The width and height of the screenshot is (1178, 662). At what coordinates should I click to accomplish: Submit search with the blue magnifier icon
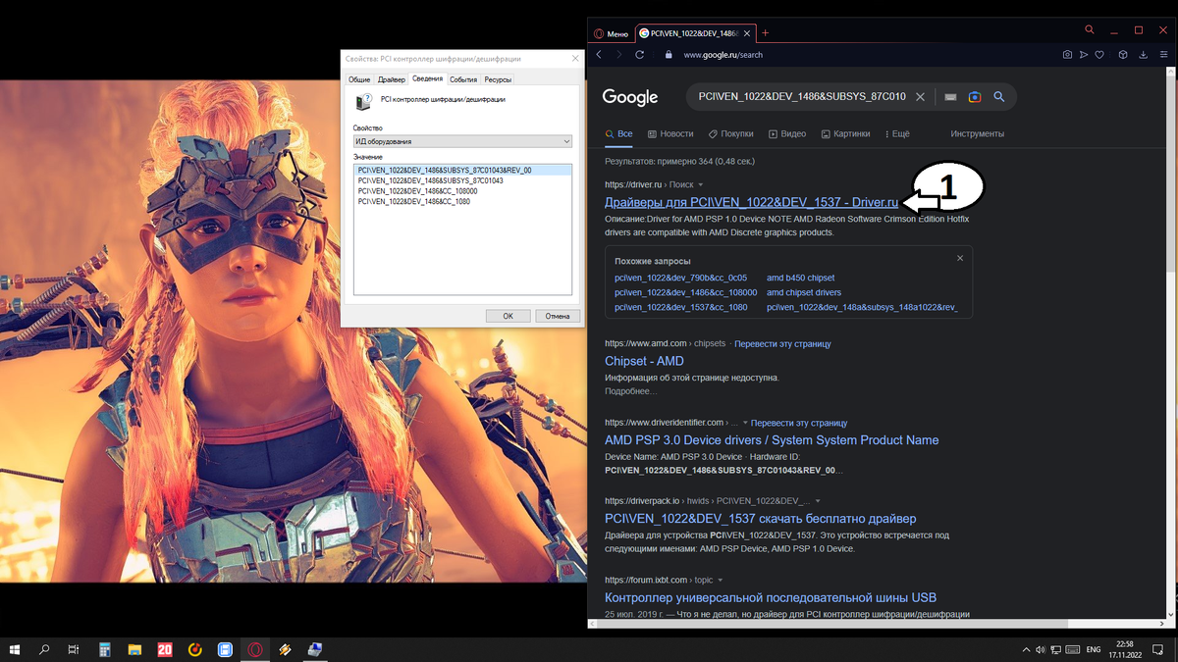coord(999,97)
